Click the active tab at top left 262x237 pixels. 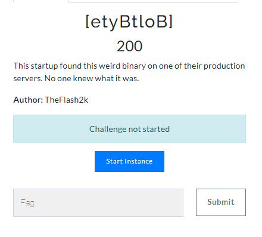[41, 1]
